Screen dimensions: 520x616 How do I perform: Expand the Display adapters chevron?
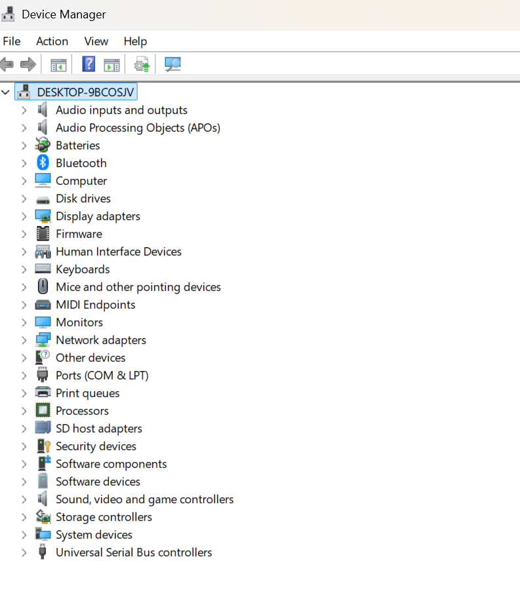pos(24,216)
